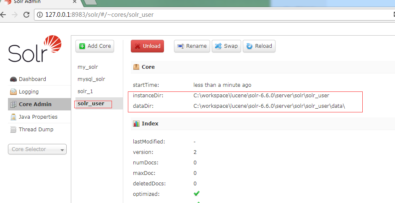Reload the page with refresh icon
Viewport: 395px width, 203px height.
[26, 15]
